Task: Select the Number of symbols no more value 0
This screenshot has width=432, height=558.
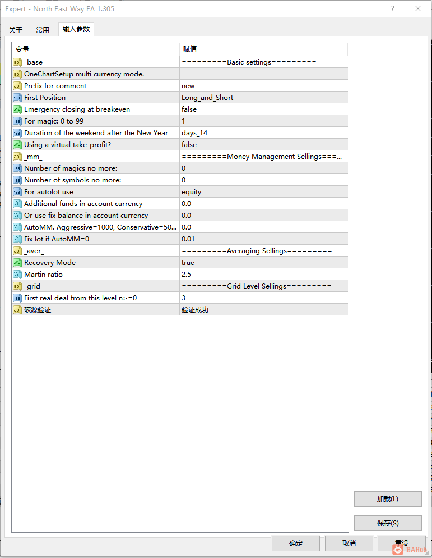Action: pyautogui.click(x=263, y=180)
